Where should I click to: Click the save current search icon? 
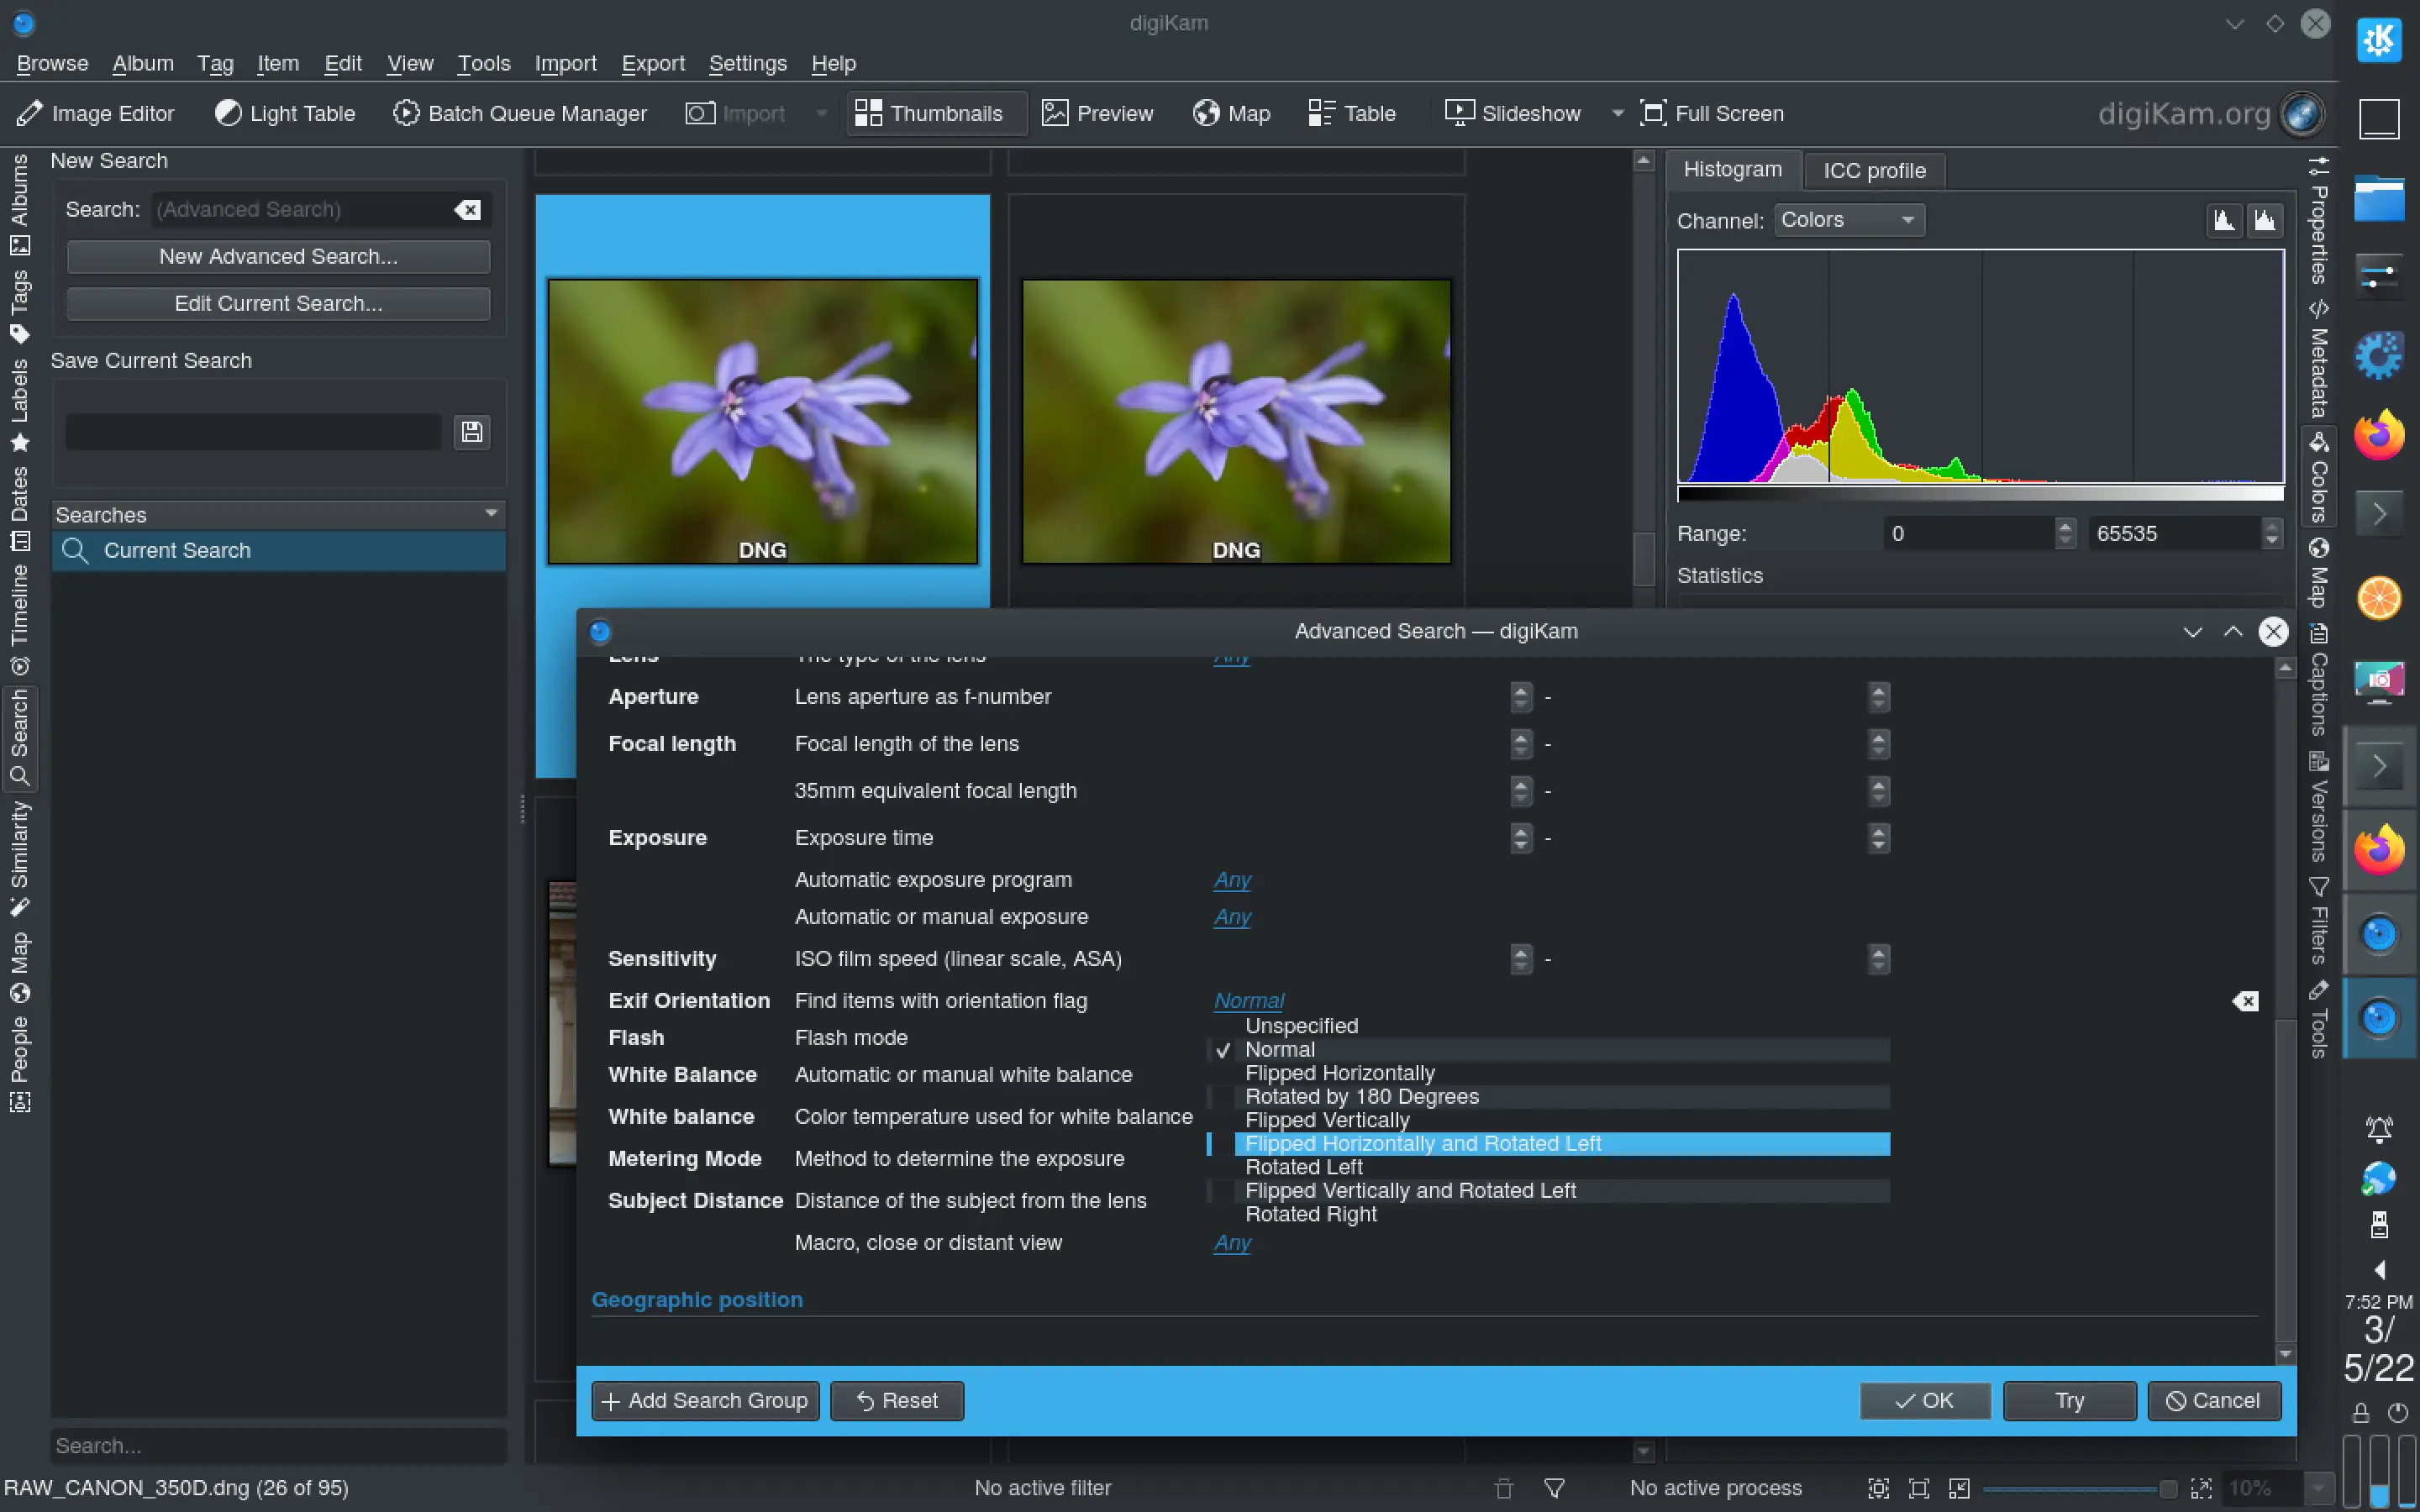click(x=471, y=432)
